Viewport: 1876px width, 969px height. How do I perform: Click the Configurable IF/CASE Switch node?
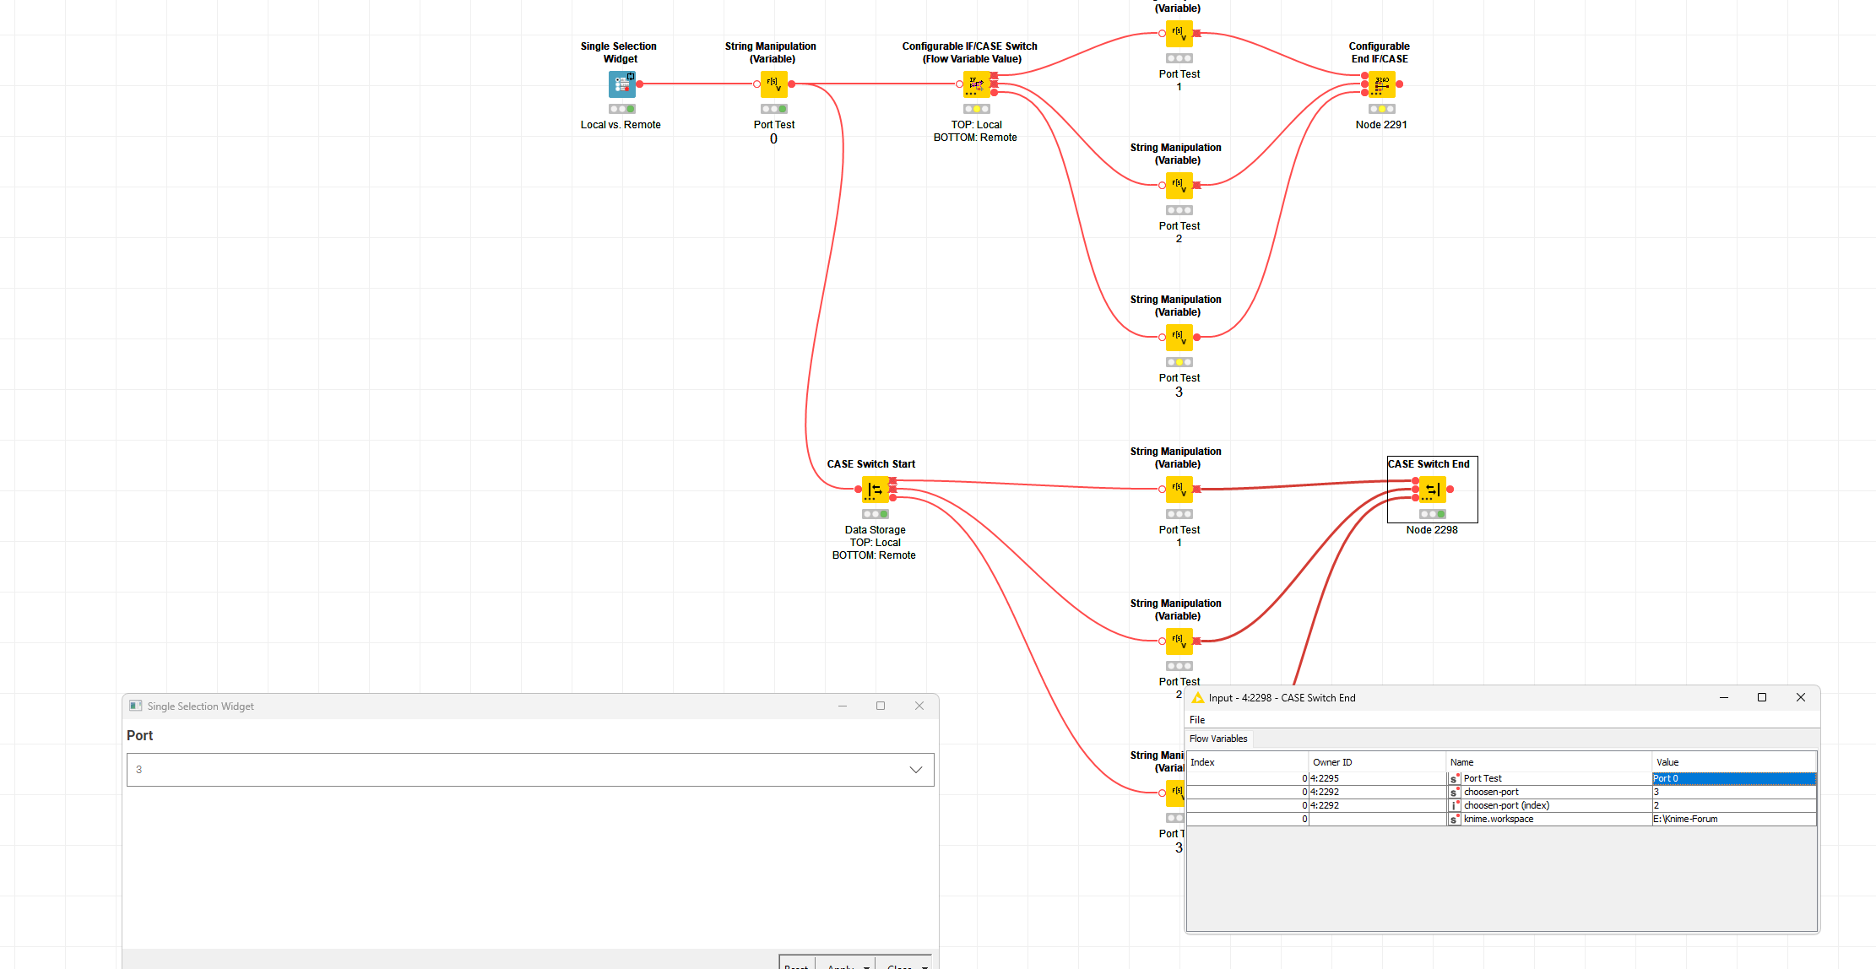point(976,84)
